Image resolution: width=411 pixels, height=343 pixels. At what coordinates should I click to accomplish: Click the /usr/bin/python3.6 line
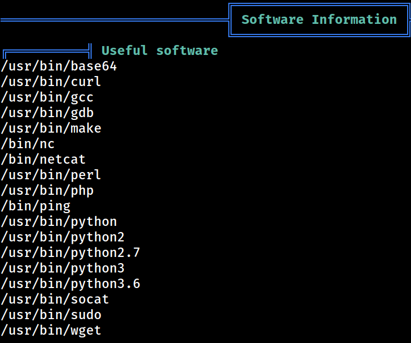71,284
